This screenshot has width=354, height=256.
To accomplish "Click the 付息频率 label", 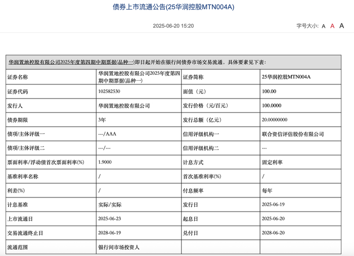I will point(193,191).
